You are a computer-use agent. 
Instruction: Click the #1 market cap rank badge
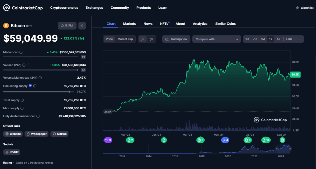[83, 57]
